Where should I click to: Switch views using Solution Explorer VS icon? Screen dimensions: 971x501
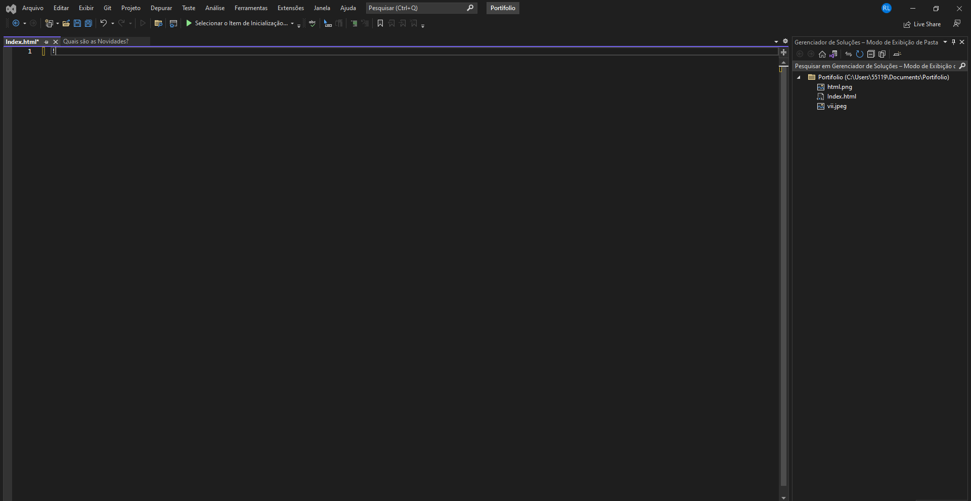(833, 54)
